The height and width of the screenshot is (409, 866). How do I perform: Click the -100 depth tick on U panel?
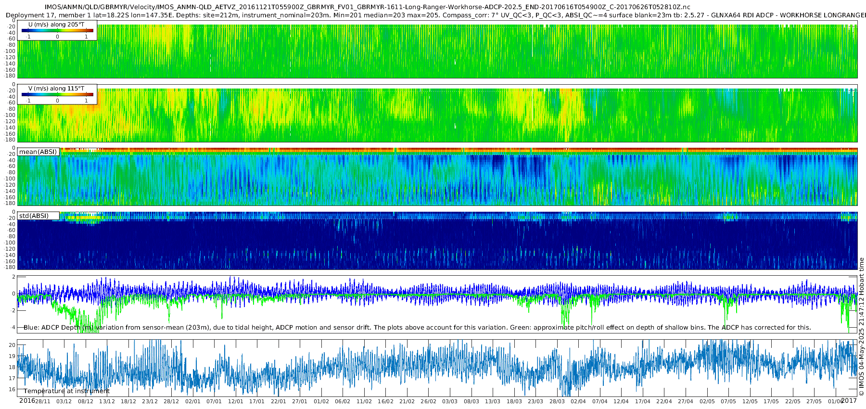click(x=10, y=51)
